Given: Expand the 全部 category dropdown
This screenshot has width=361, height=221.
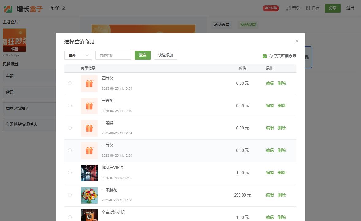Looking at the screenshot, I should click(78, 55).
